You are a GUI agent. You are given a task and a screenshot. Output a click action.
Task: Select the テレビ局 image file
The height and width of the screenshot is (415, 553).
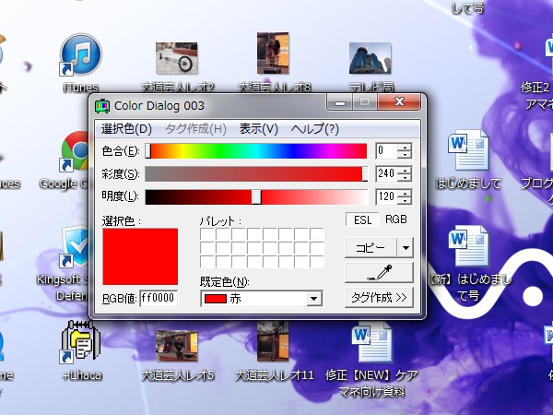coord(371,58)
